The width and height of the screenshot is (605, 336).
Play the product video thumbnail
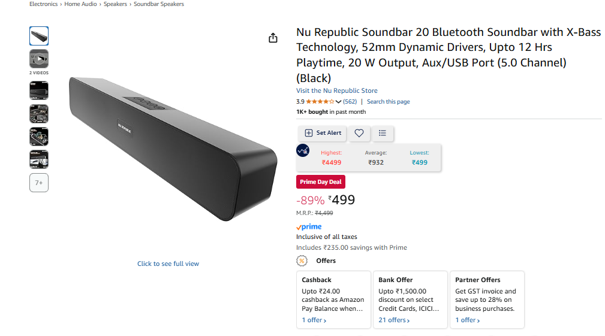point(39,59)
